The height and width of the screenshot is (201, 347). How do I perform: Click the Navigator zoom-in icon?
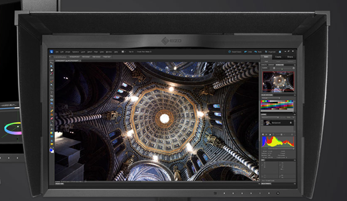293,68
